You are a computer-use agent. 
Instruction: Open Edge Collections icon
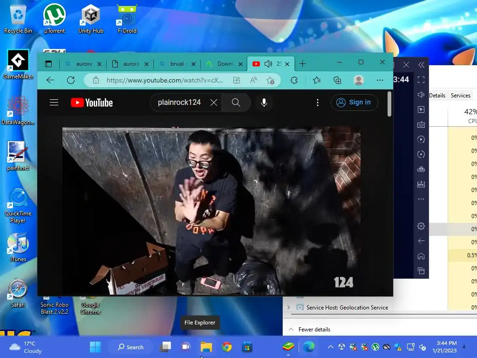(337, 80)
